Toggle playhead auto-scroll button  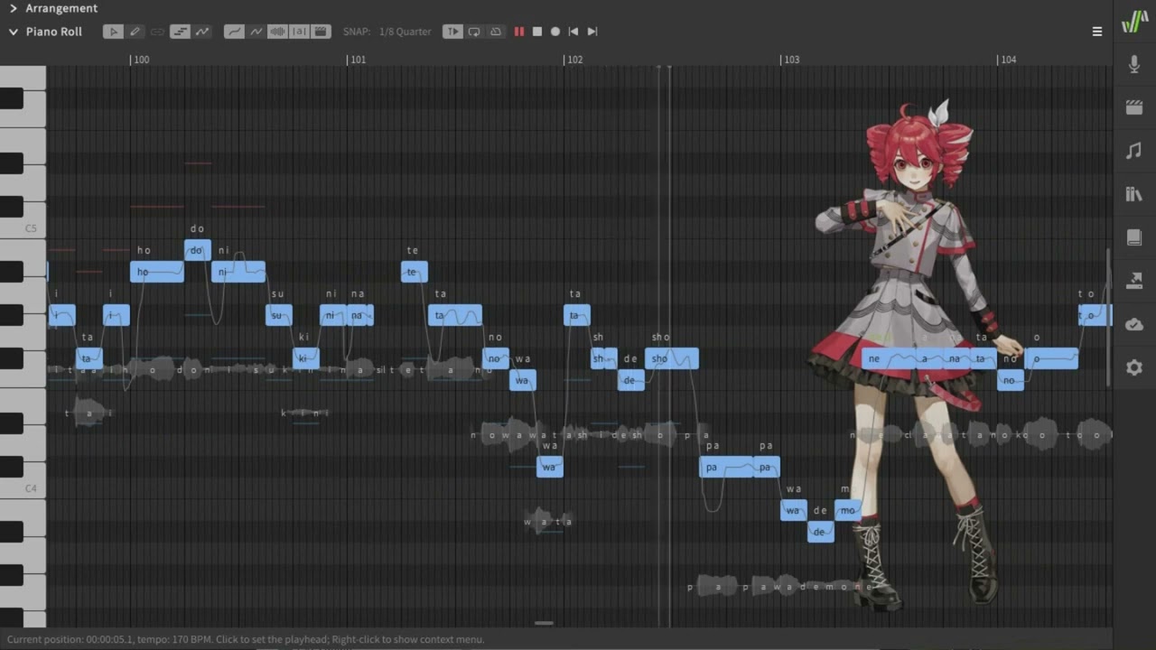tap(452, 32)
